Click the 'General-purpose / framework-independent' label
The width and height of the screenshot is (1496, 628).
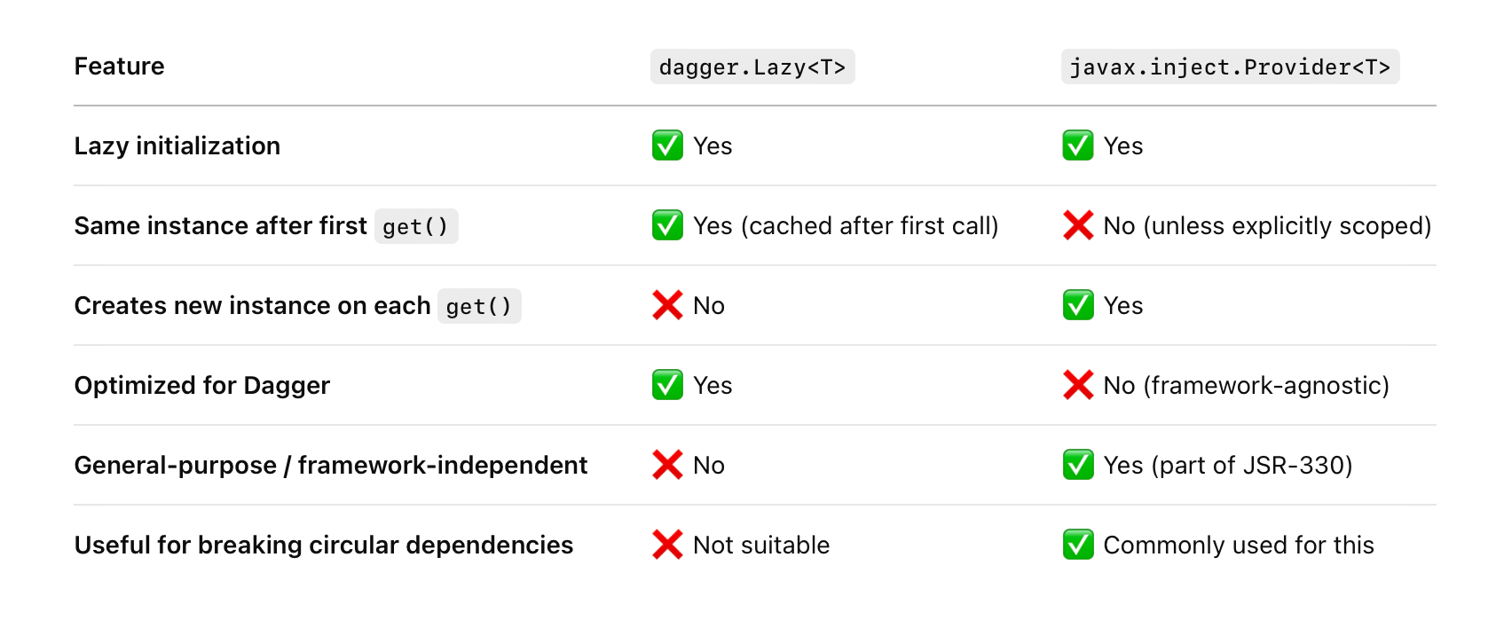pyautogui.click(x=331, y=465)
